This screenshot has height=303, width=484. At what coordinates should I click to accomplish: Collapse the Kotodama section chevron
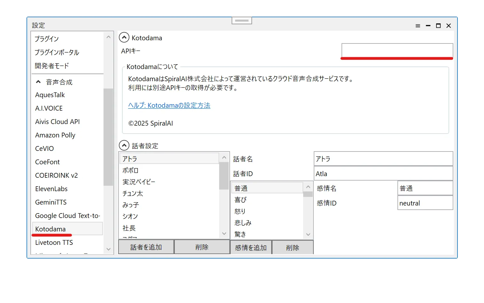(124, 38)
